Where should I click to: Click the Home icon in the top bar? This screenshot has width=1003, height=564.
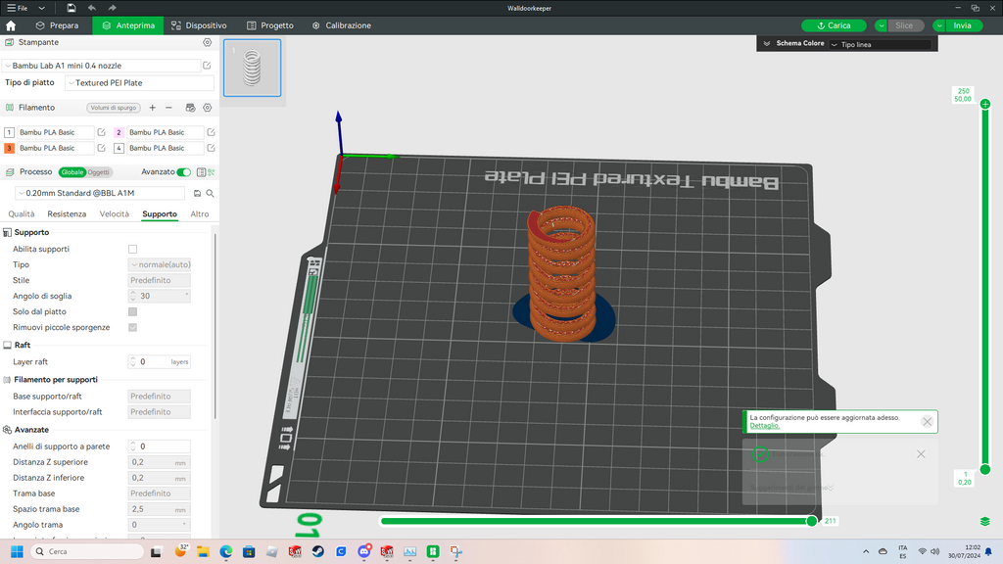(11, 25)
